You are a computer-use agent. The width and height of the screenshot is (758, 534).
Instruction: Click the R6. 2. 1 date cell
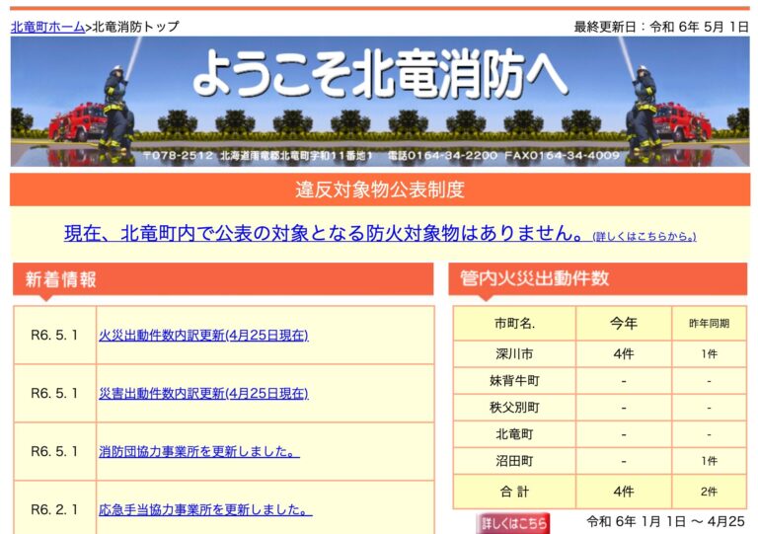(54, 510)
